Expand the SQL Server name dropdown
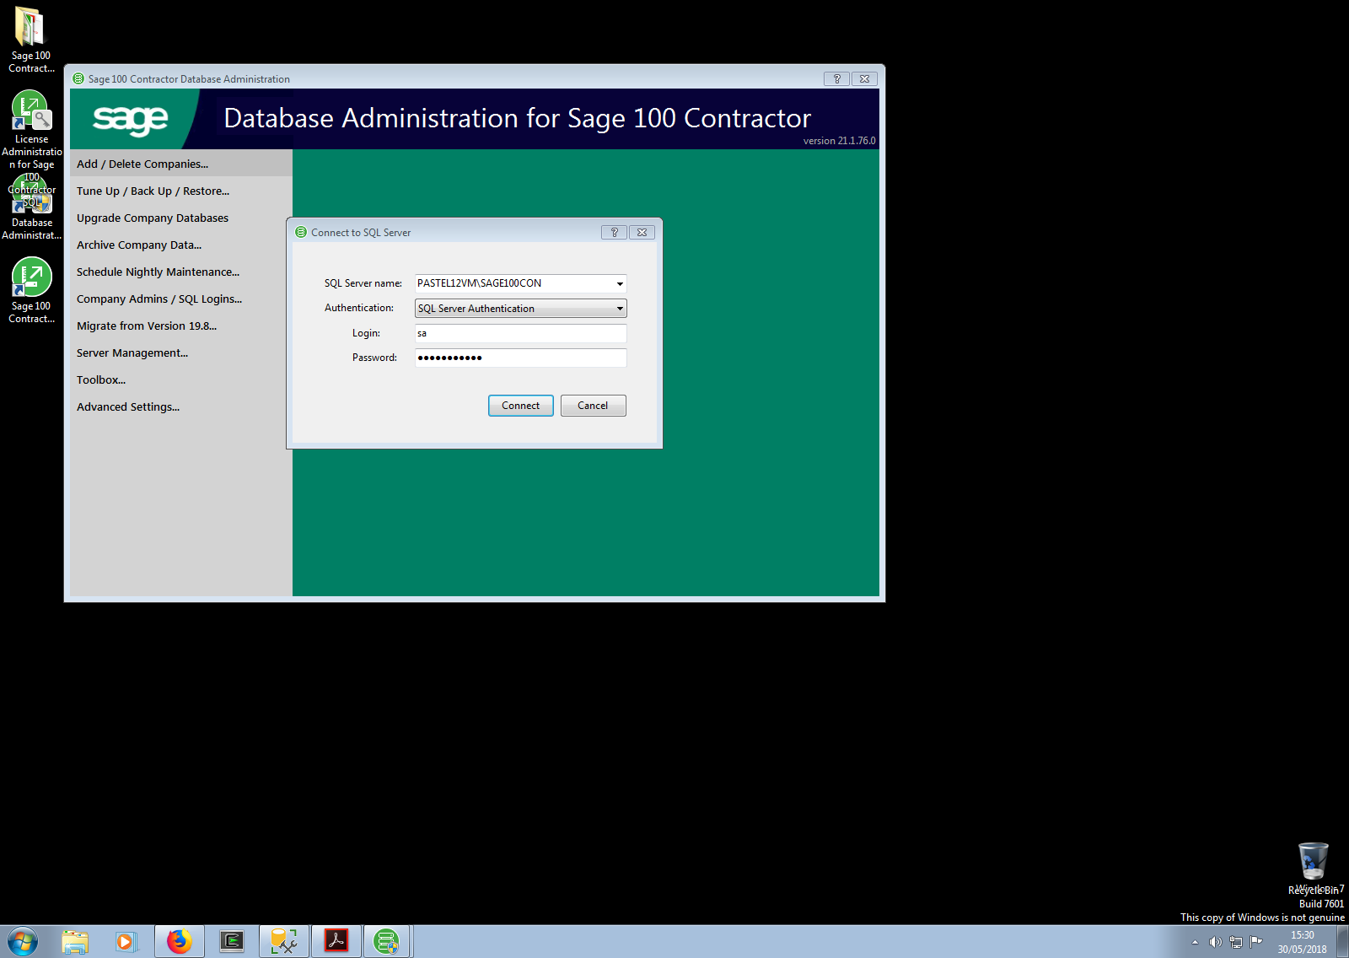Image resolution: width=1349 pixels, height=958 pixels. tap(620, 283)
